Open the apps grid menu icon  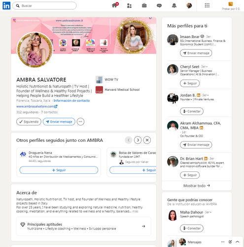207,5
